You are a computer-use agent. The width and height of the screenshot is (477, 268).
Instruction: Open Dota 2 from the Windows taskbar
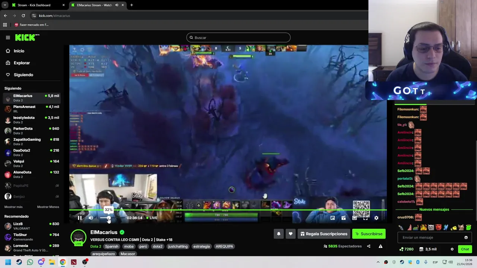pos(74,262)
